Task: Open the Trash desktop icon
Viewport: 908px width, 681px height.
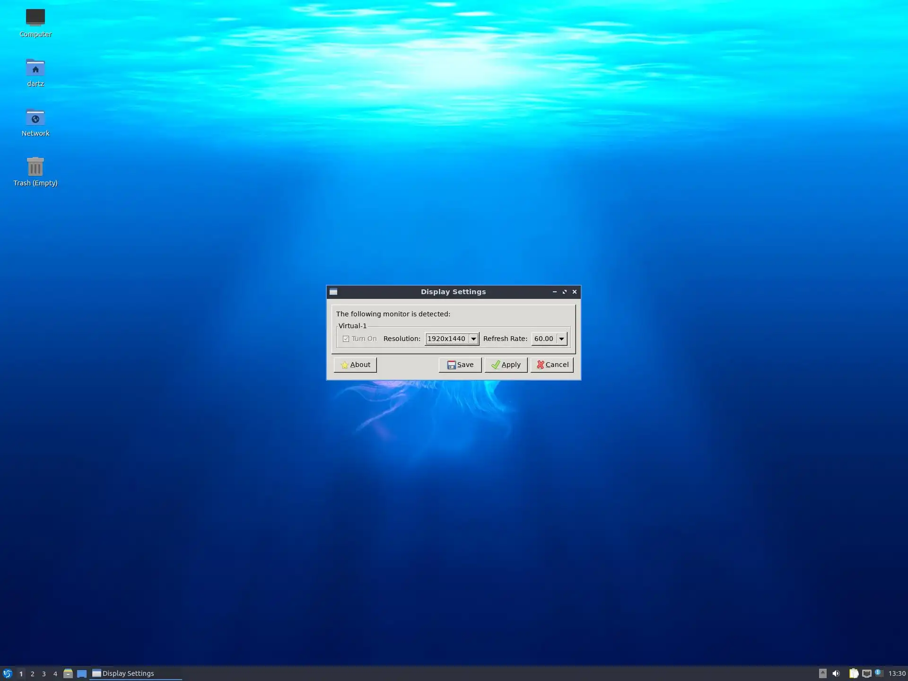Action: tap(35, 167)
